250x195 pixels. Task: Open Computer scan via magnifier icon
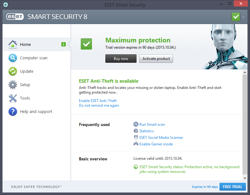[12, 58]
